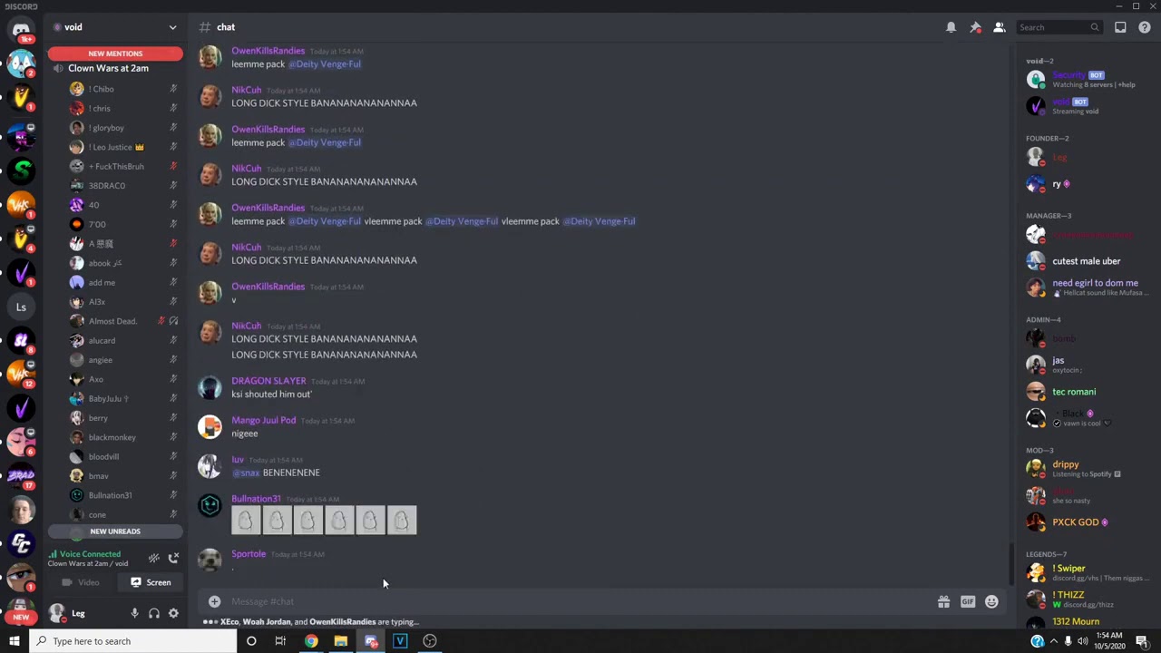Click the Message #chat input
Screen dimensions: 1161x653
click(580, 601)
